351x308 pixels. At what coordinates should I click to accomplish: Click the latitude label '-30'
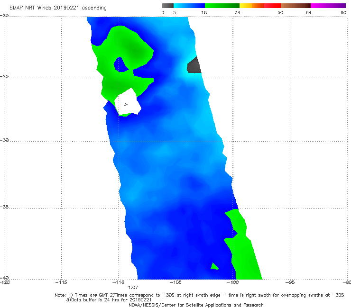[x=4, y=140]
